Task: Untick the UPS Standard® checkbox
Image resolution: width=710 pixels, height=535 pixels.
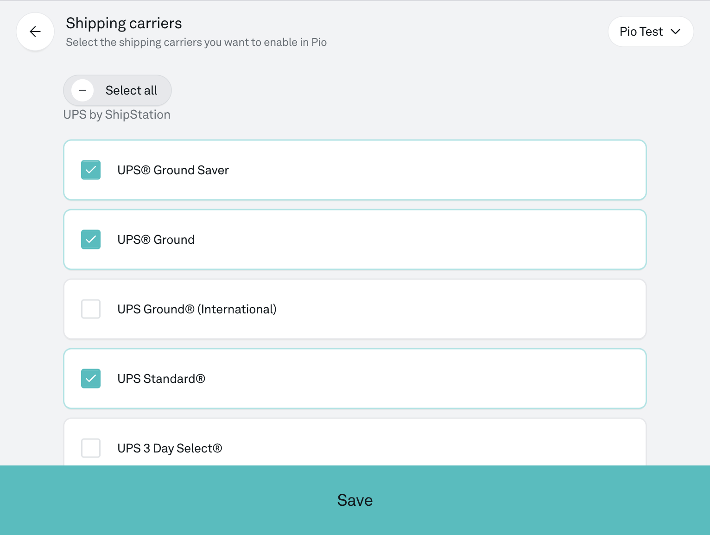Action: pos(91,379)
